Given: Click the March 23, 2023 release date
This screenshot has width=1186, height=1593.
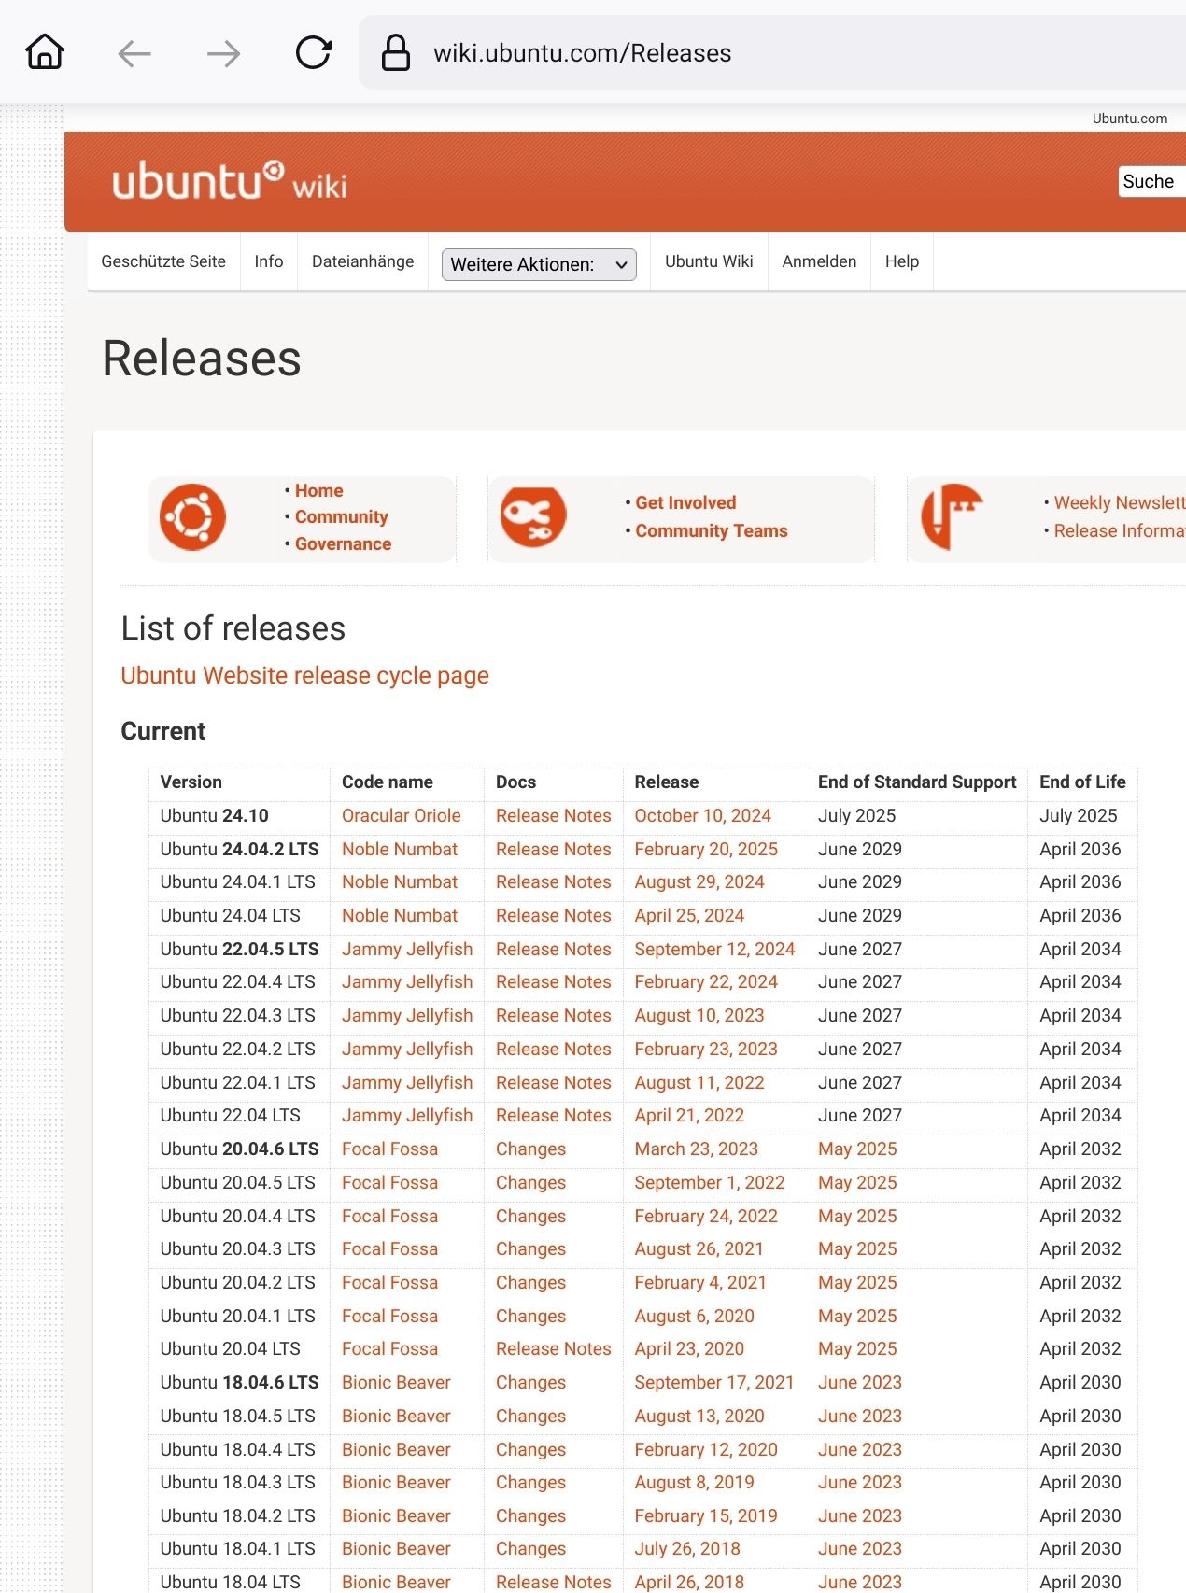Looking at the screenshot, I should (x=697, y=1149).
